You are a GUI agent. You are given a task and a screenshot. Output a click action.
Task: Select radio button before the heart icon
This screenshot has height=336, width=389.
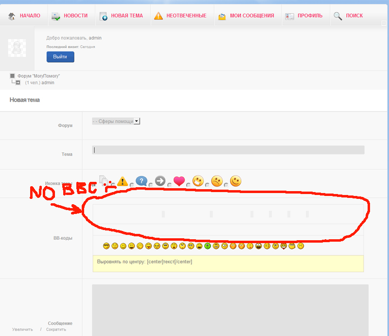pyautogui.click(x=170, y=185)
